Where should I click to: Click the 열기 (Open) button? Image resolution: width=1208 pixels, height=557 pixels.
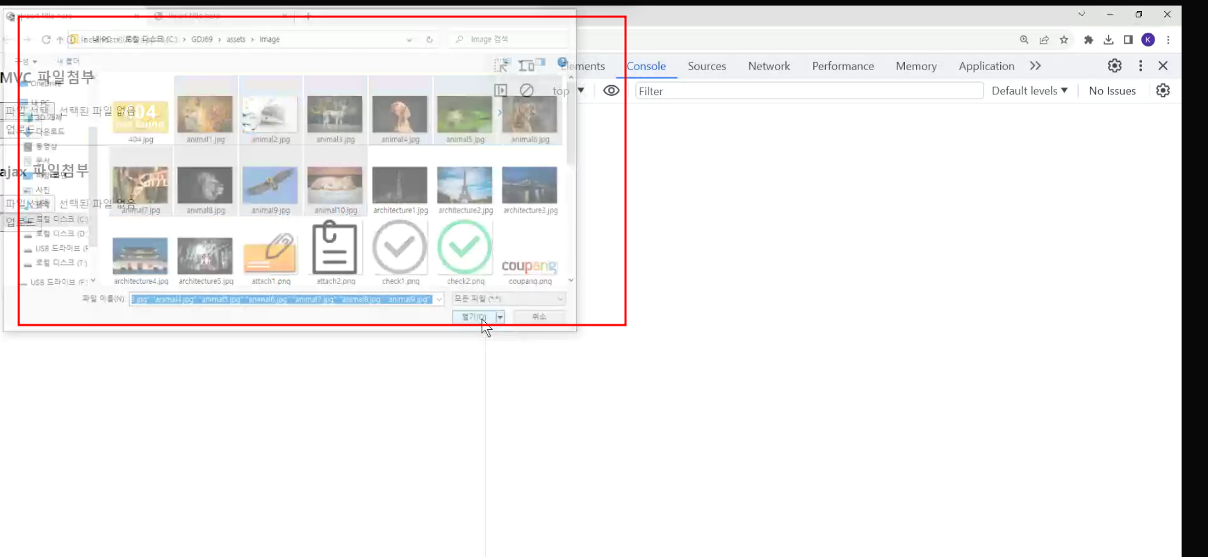click(474, 317)
